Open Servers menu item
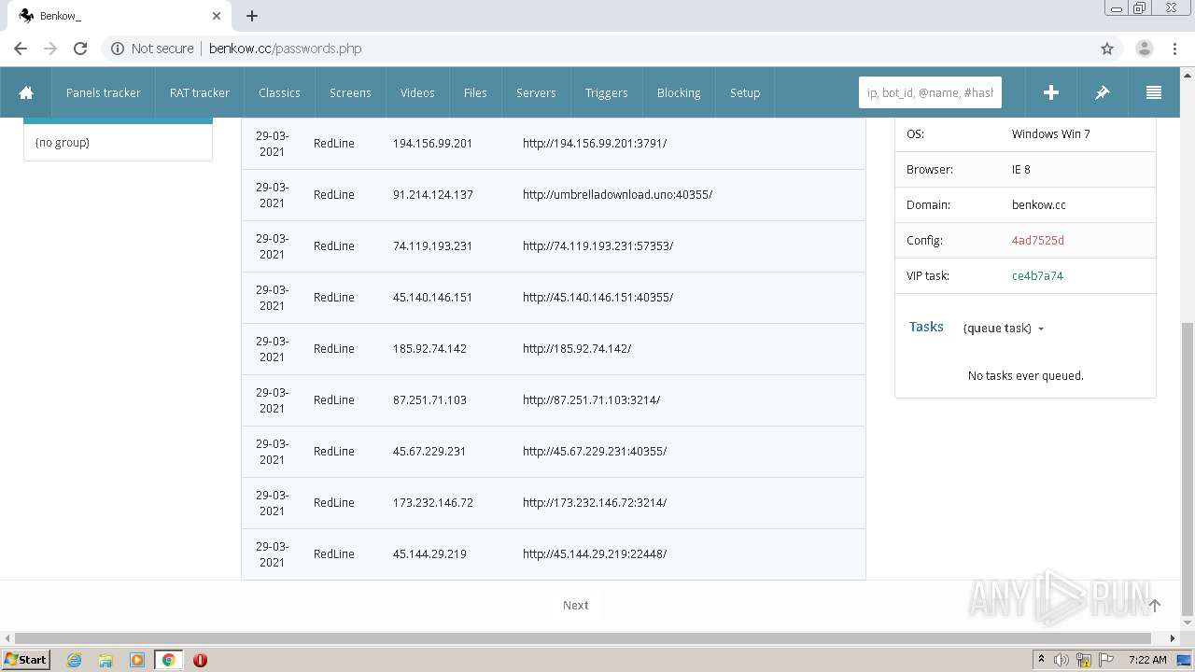The height and width of the screenshot is (672, 1195). tap(536, 92)
